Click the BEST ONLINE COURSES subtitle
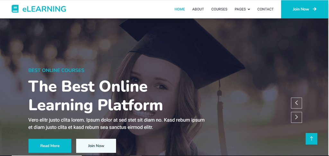The width and height of the screenshot is (329, 156). click(x=56, y=70)
